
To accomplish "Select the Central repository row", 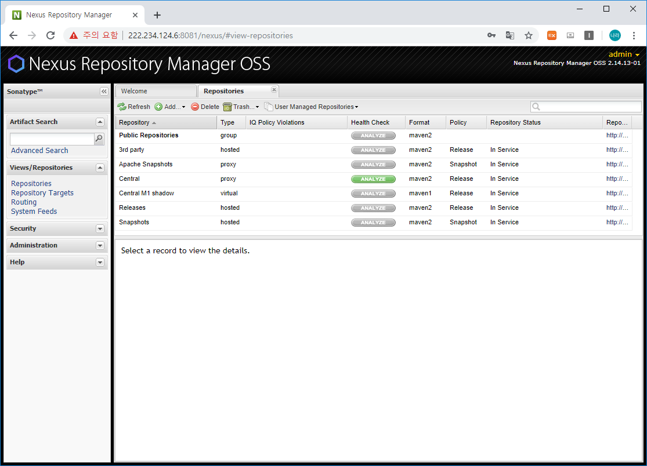I will coord(374,179).
